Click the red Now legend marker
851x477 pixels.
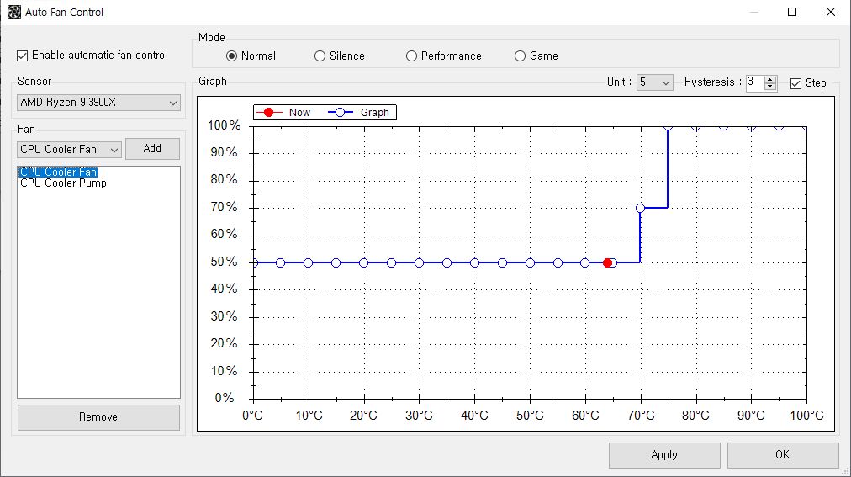(268, 113)
